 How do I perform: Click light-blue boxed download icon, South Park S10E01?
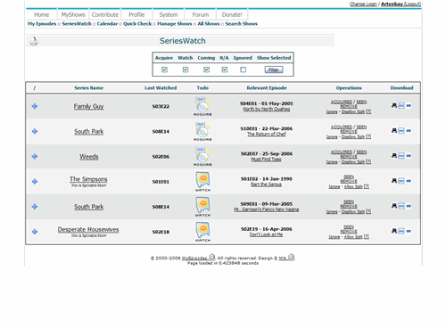click(401, 131)
